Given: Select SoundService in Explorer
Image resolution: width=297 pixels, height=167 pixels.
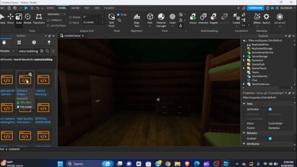Looking at the screenshot, I should pyautogui.click(x=259, y=76).
